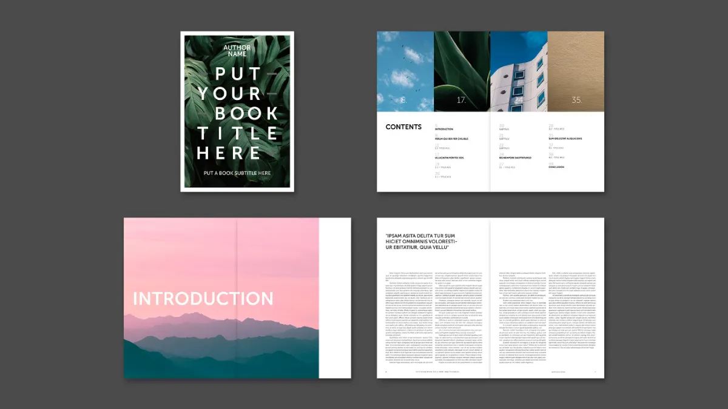Click the page 8 contents entry
The height and width of the screenshot is (409, 728).
click(x=451, y=139)
